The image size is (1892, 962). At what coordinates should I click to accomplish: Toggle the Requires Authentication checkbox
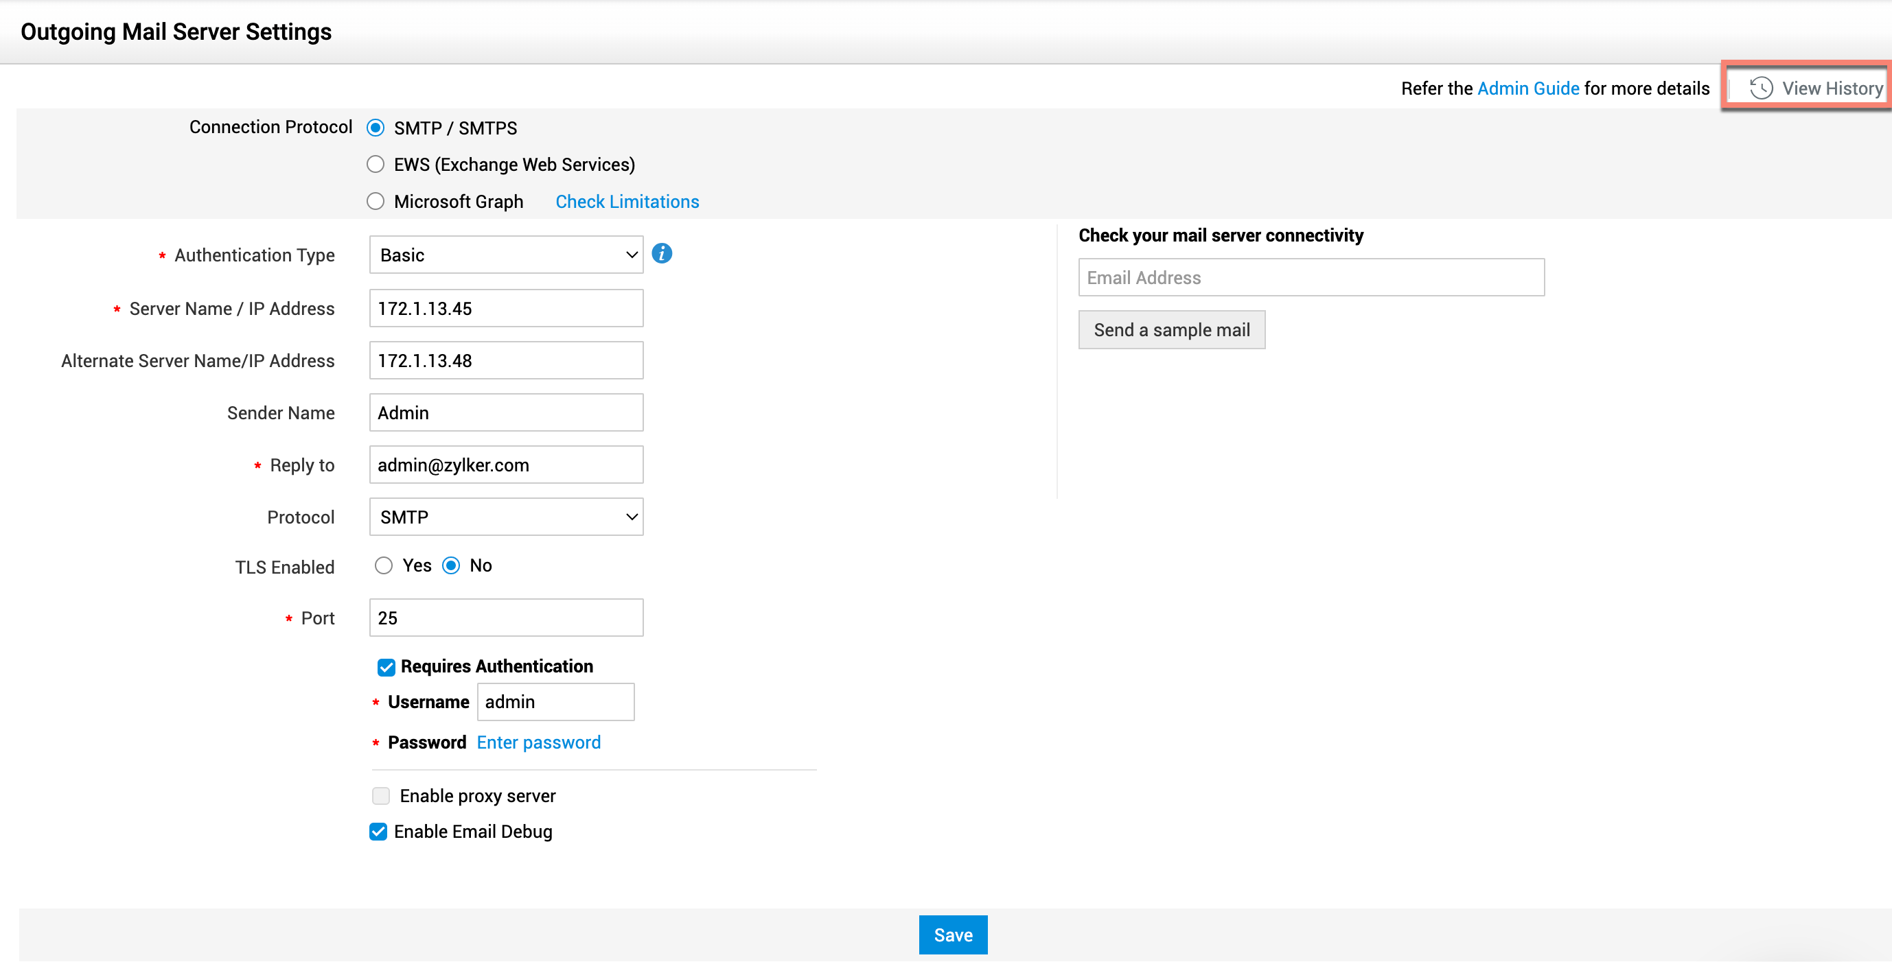[387, 667]
